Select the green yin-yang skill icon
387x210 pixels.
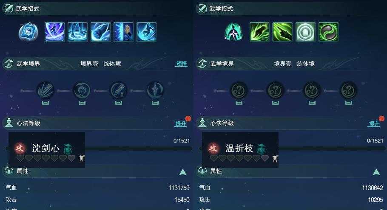tap(328, 32)
